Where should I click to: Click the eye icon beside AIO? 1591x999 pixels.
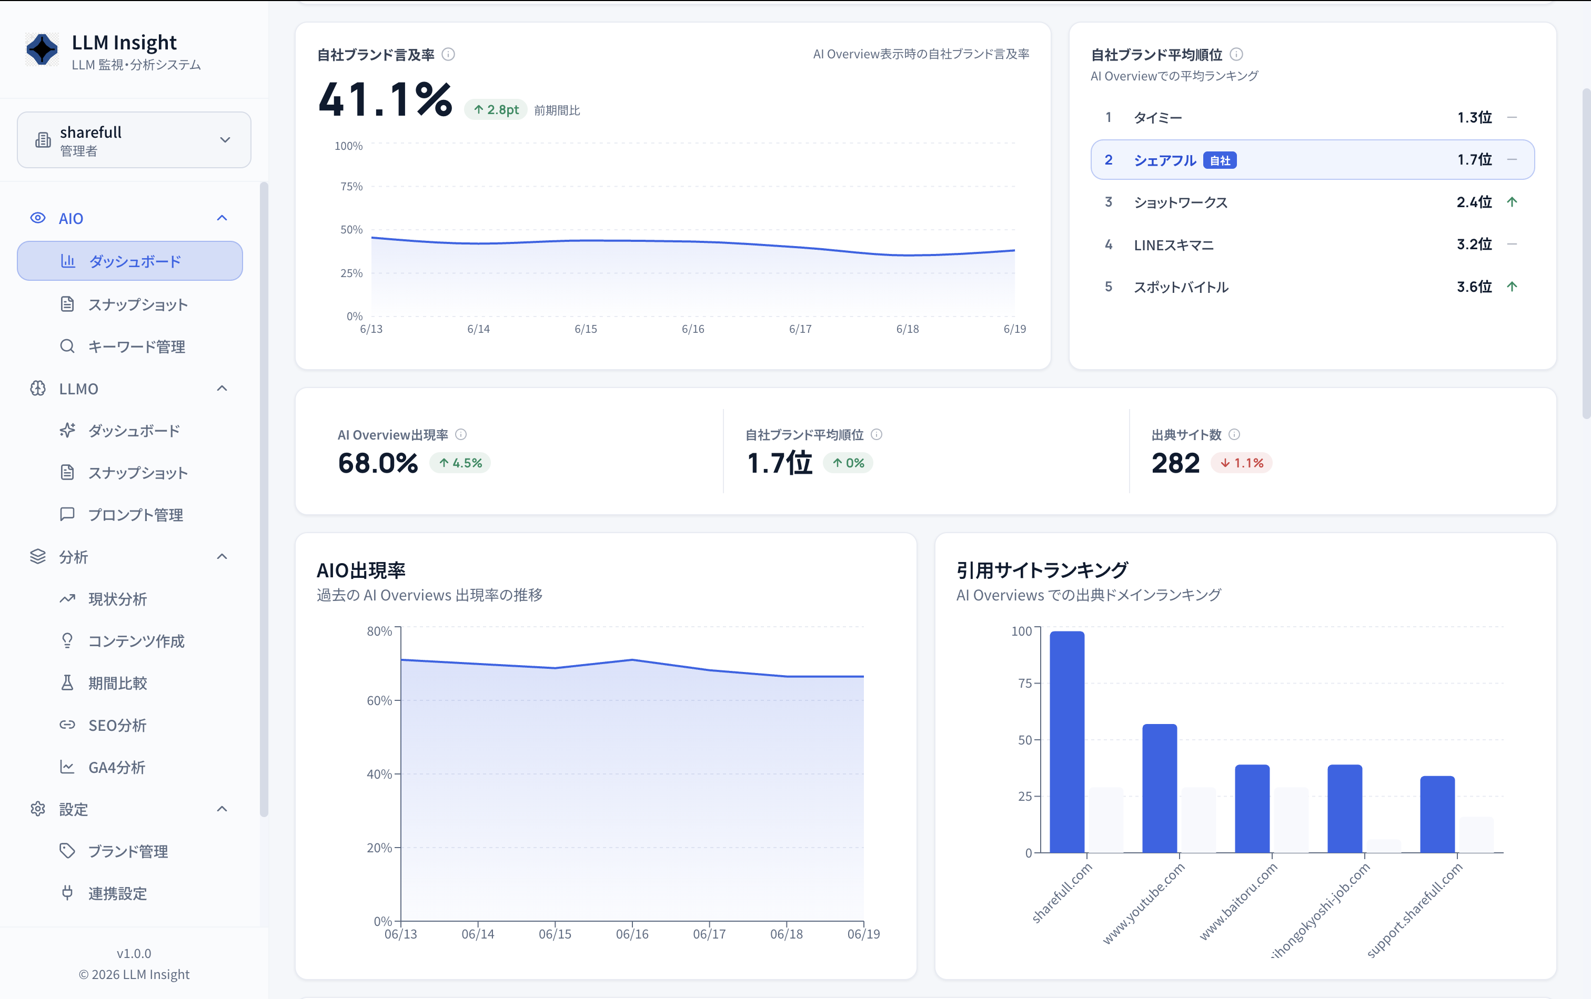pyautogui.click(x=38, y=218)
